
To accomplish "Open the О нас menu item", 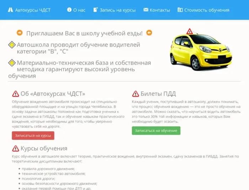I will [76, 10].
